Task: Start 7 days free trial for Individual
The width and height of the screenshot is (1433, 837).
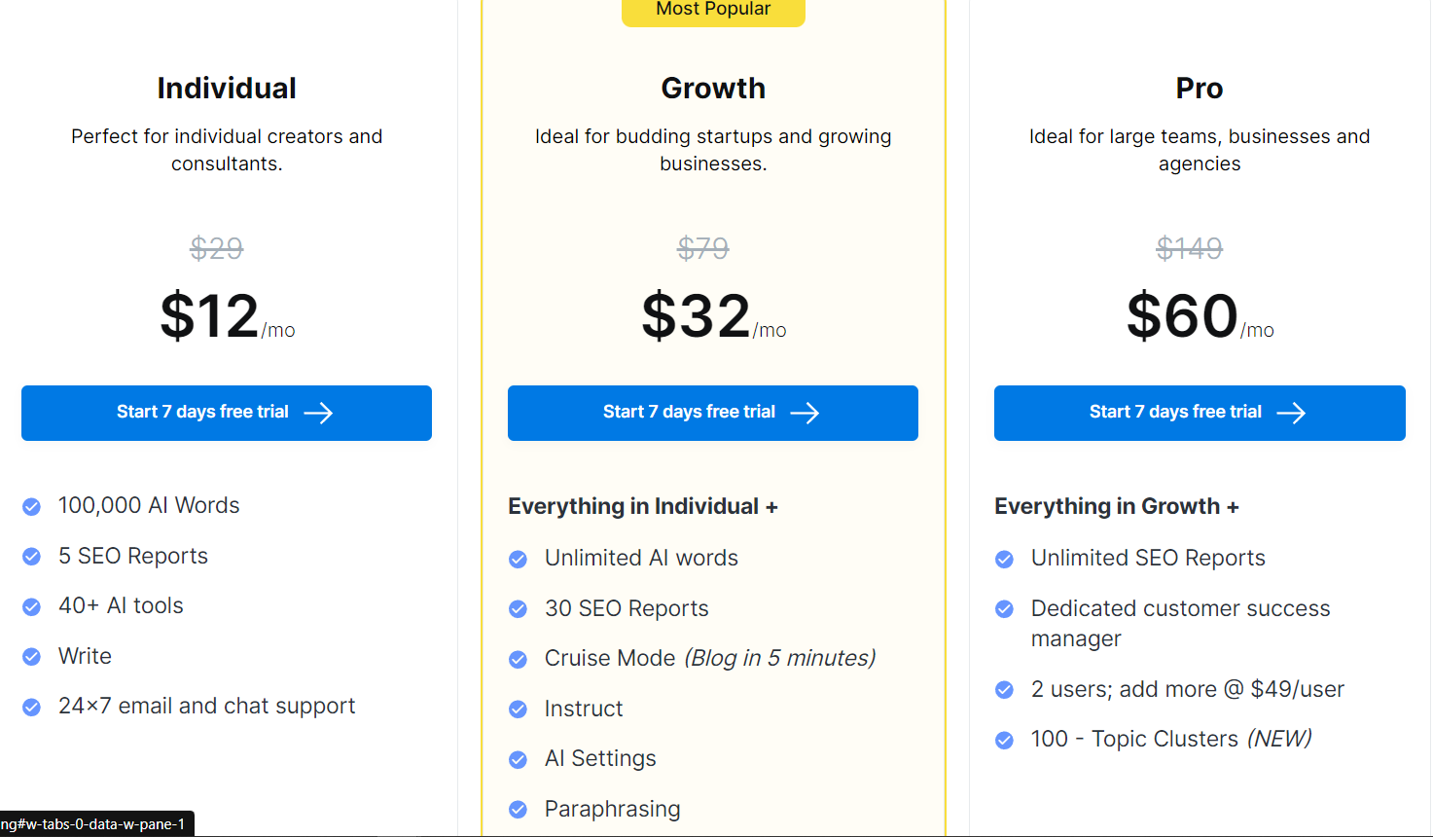Action: click(x=227, y=413)
